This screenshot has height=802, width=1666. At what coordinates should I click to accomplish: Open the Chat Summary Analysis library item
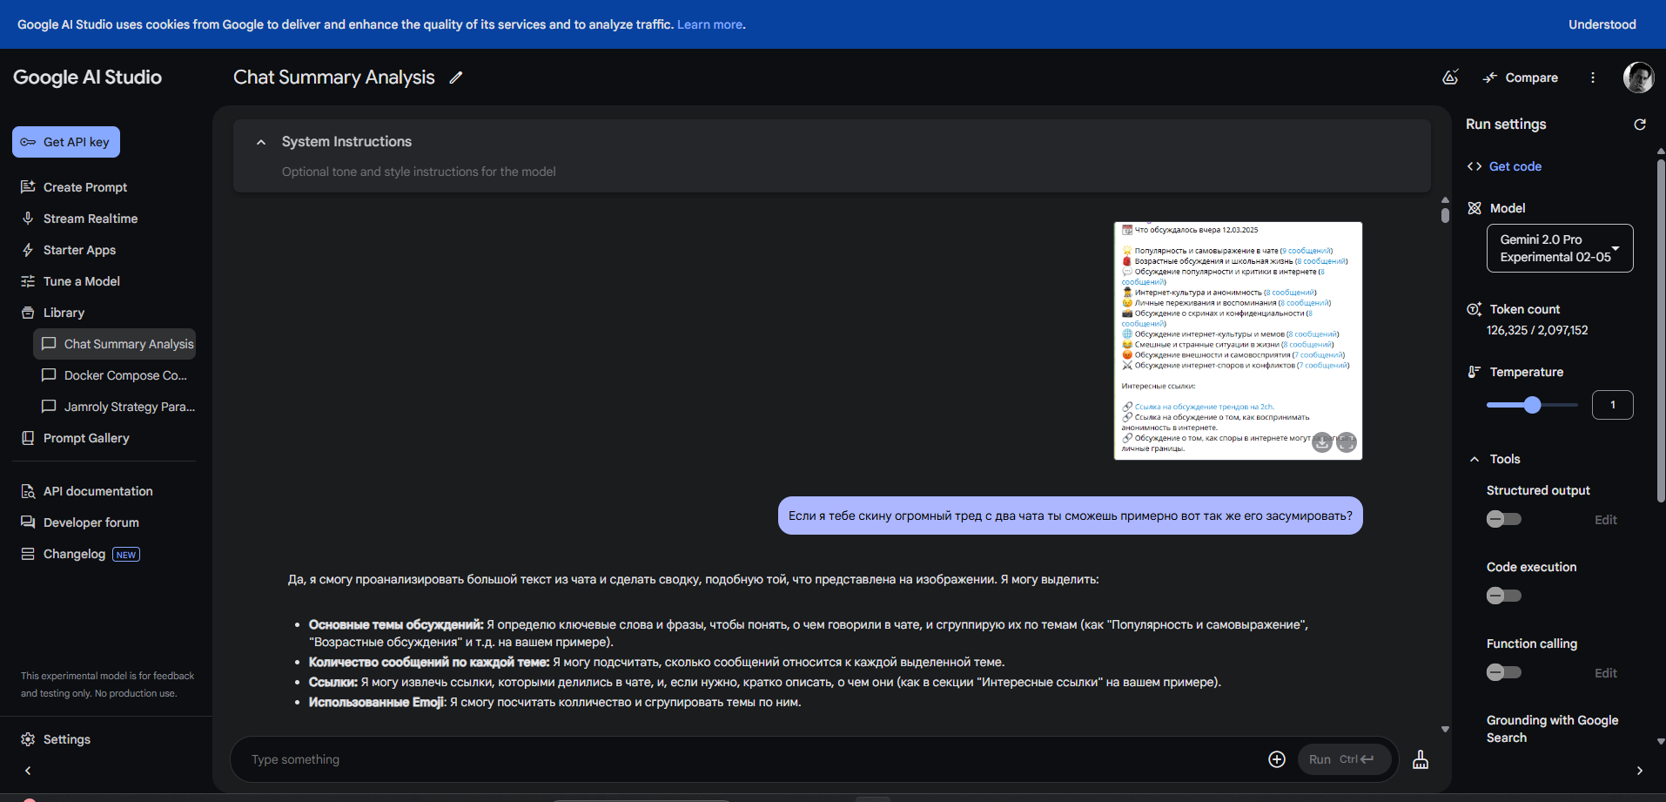[114, 344]
